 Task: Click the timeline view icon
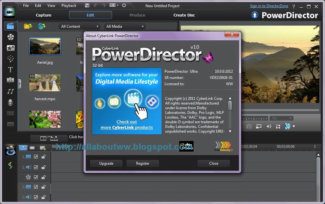(x=23, y=148)
